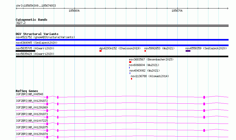Click the 3q27.2 band label

(x=21, y=23)
